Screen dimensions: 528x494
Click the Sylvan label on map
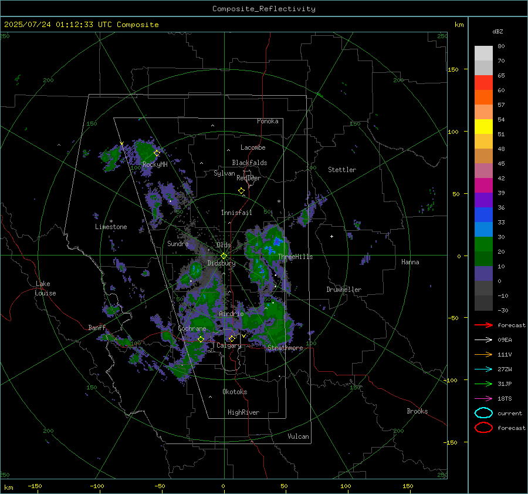click(224, 173)
